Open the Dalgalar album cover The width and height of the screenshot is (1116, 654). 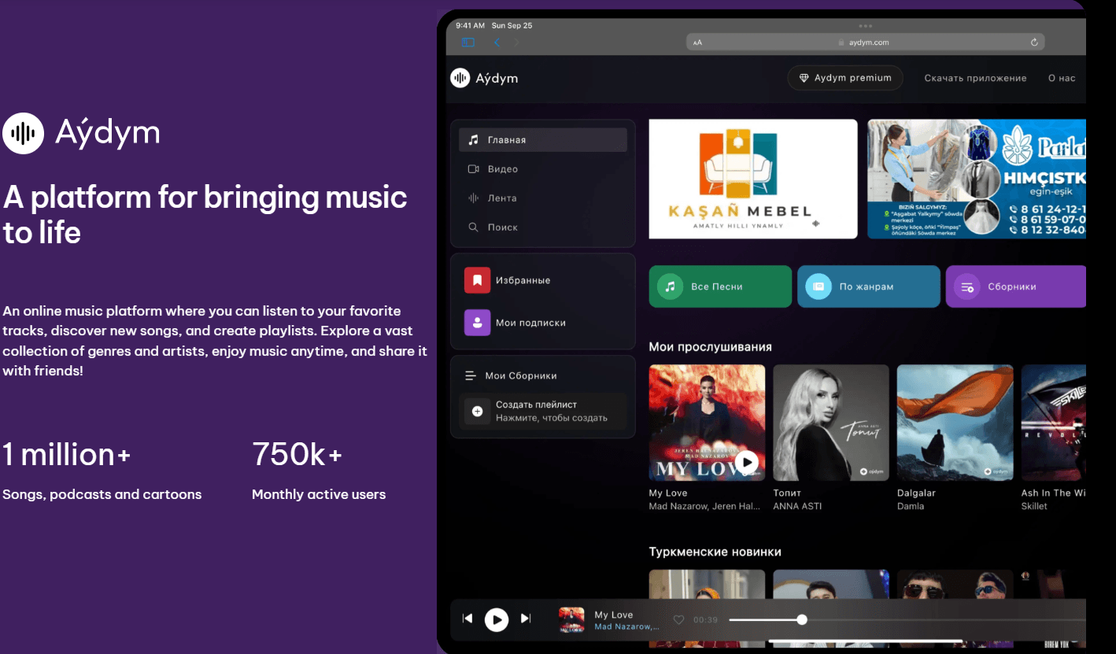tap(955, 423)
